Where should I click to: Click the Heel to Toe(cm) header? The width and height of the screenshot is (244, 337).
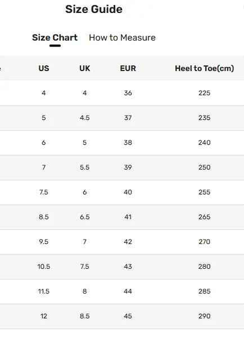point(204,68)
